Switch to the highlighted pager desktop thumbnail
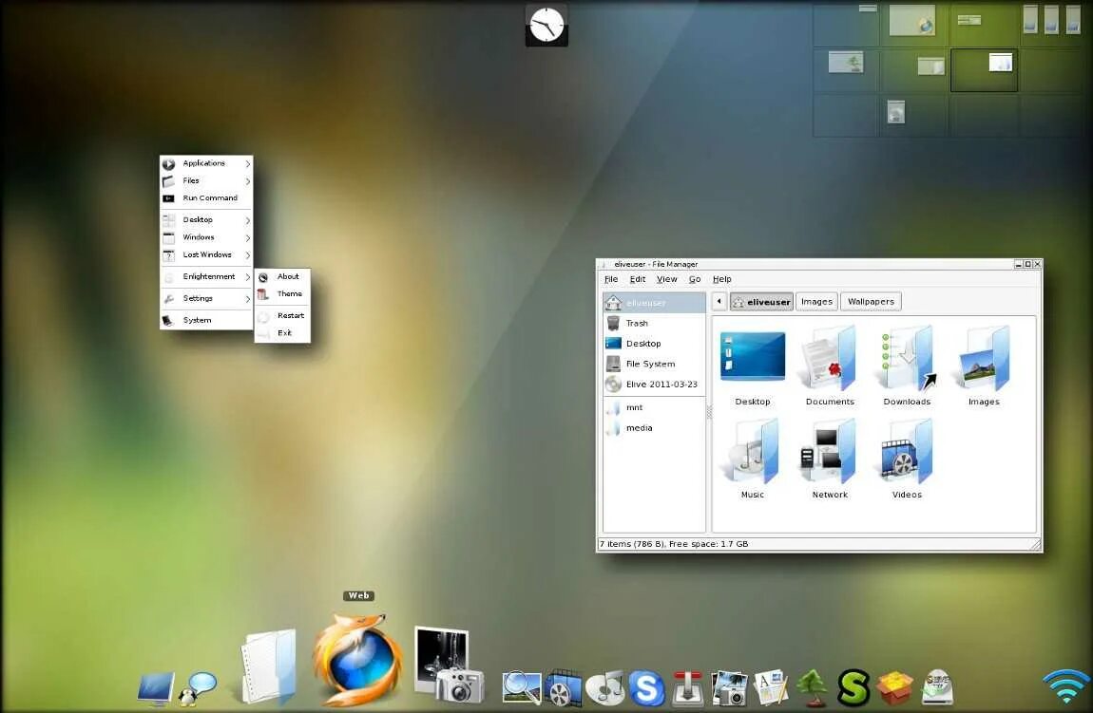Screen dimensions: 1093x713 click(x=984, y=70)
